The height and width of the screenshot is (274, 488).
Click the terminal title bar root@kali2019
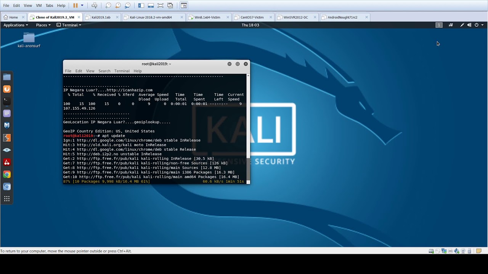click(156, 64)
